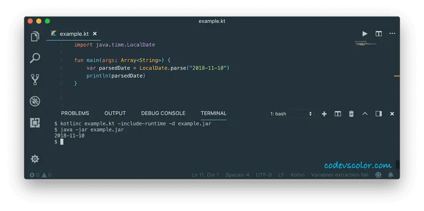Create a new terminal with plus icon
The height and width of the screenshot is (211, 424).
pos(324,114)
